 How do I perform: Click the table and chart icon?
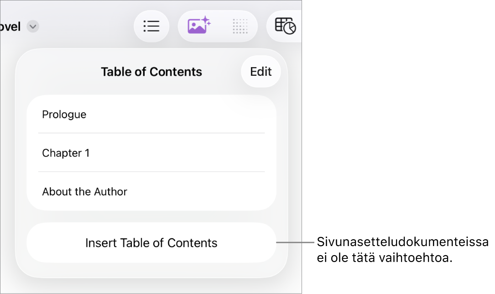pos(286,26)
